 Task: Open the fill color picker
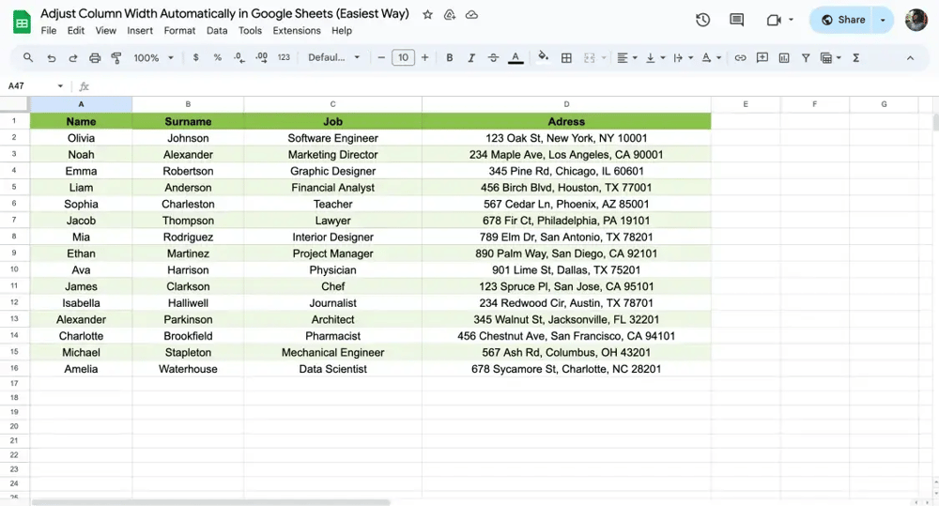point(543,58)
